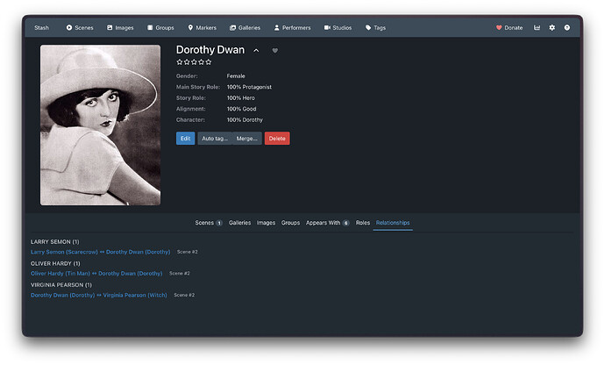Image resolution: width=605 pixels, height=365 pixels.
Task: Switch to the performer Images tab
Action: coord(266,223)
